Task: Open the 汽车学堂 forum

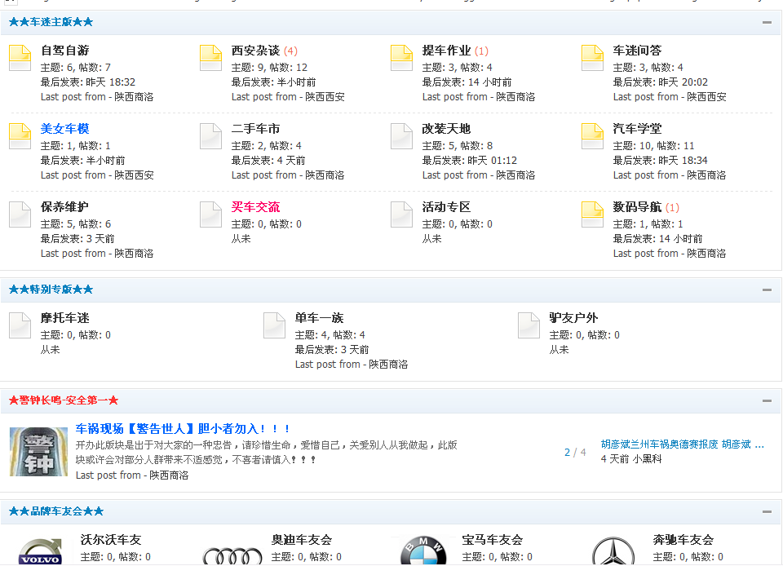Action: click(x=637, y=129)
